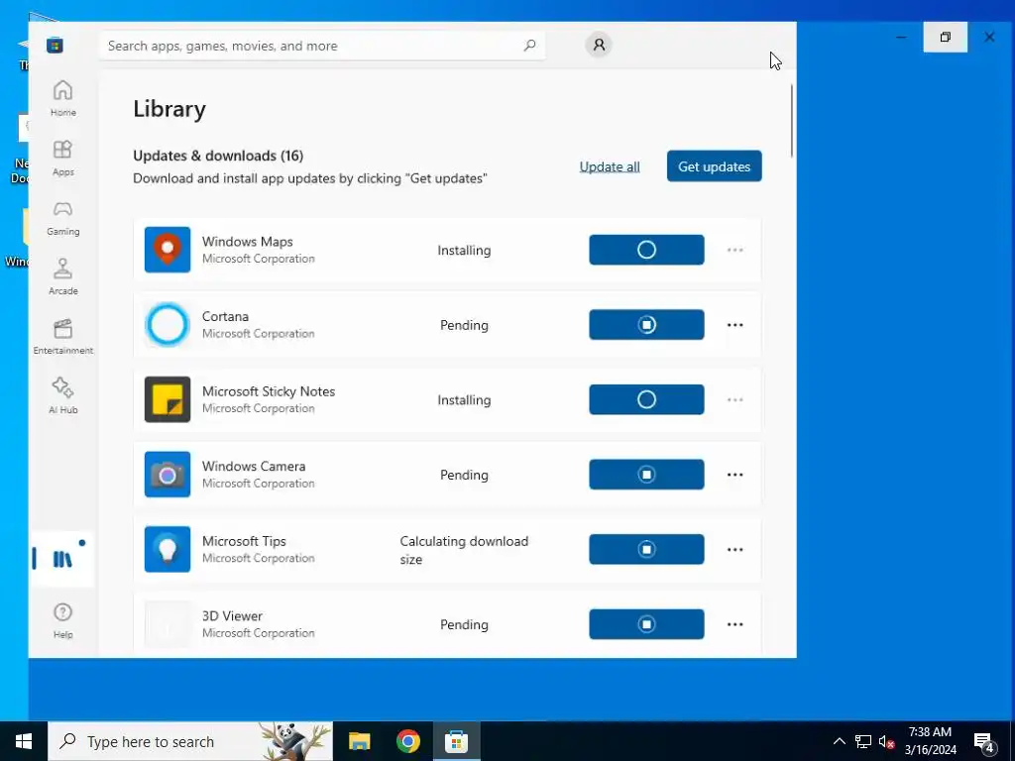1015x761 pixels.
Task: Click Microsoft Store taskbar icon
Action: [x=456, y=741]
